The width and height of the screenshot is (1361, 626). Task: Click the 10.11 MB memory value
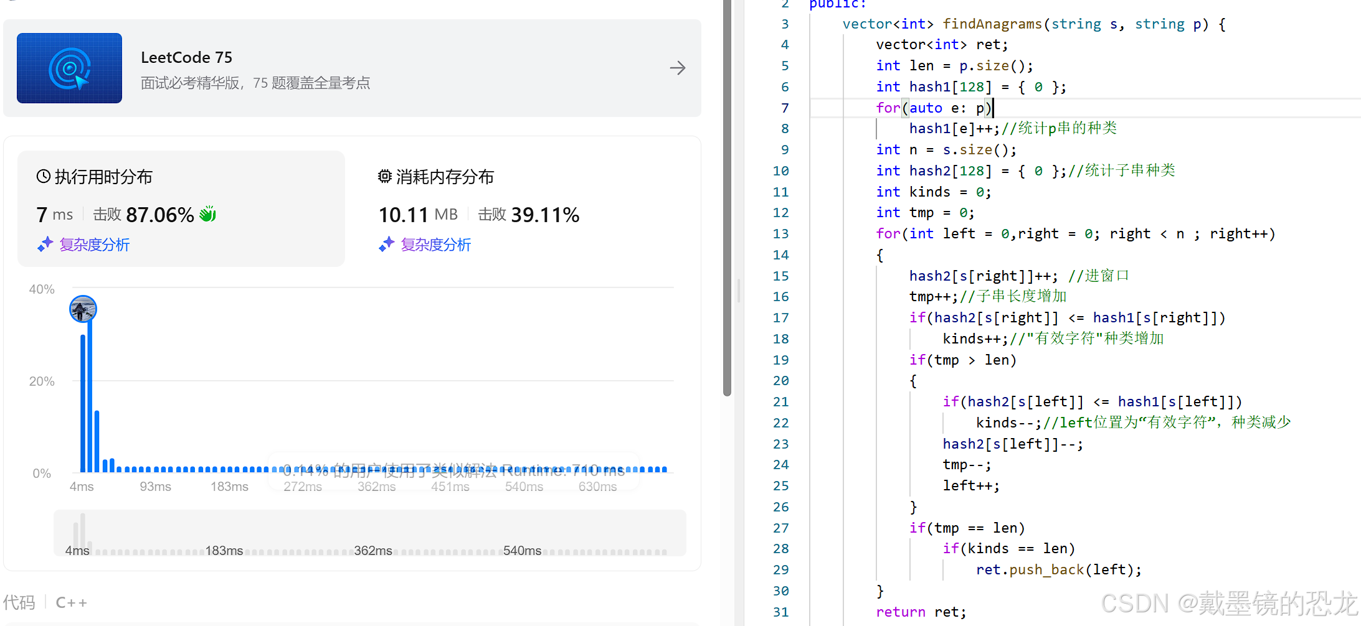click(418, 215)
